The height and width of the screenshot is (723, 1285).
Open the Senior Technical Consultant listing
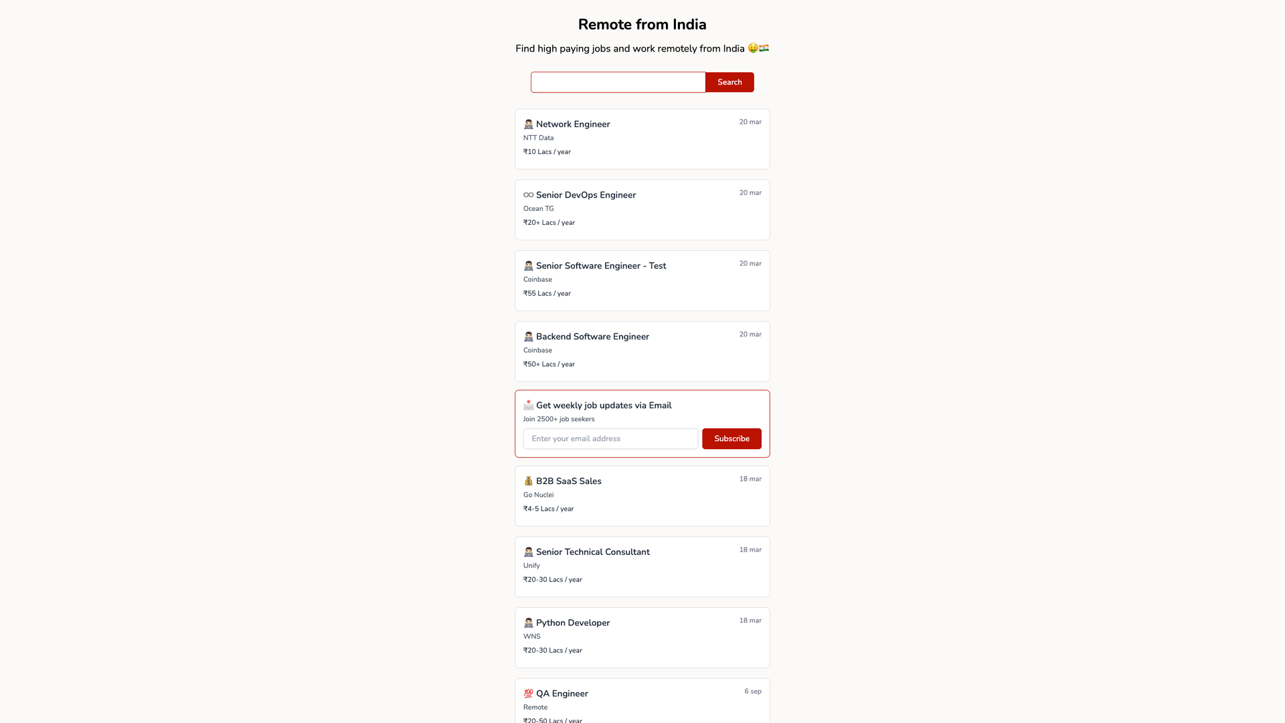[592, 552]
